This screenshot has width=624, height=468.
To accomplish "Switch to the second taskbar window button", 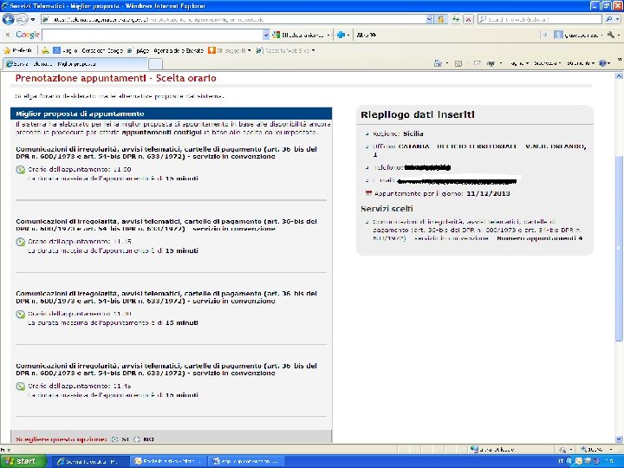I will tap(167, 461).
